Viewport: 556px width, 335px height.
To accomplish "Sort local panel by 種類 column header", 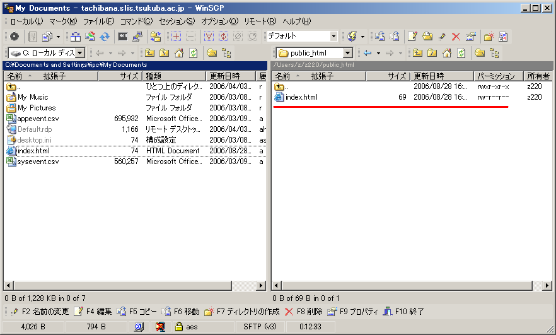I will tap(174, 76).
